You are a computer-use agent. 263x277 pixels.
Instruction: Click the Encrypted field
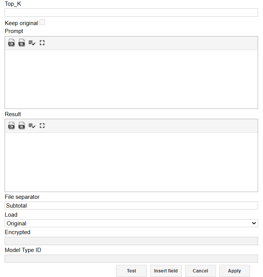click(x=131, y=241)
